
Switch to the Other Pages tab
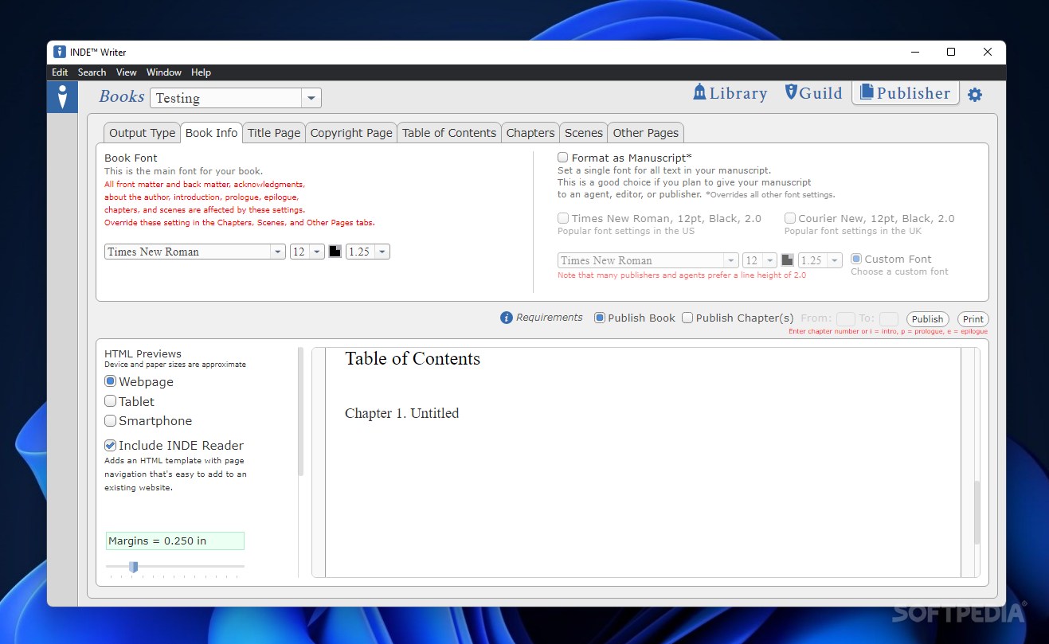click(x=646, y=133)
